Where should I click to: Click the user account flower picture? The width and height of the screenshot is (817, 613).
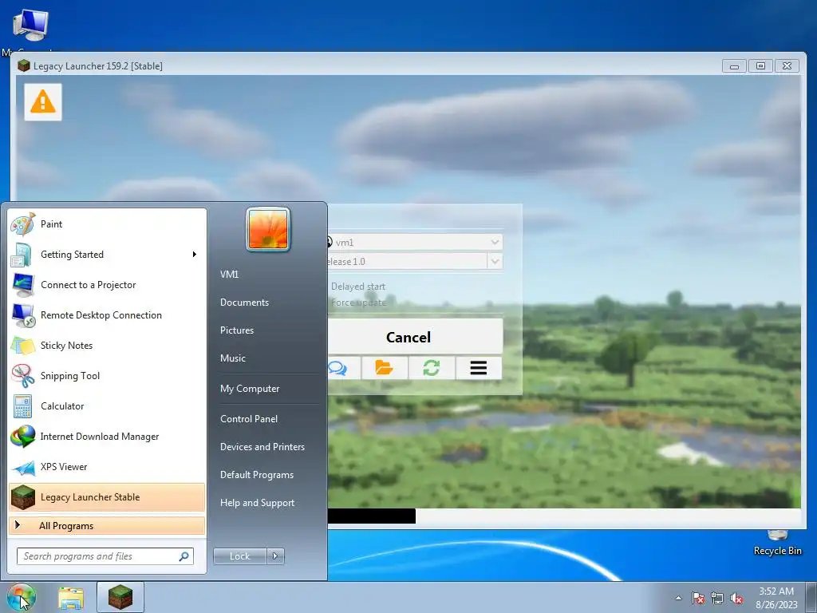268,229
